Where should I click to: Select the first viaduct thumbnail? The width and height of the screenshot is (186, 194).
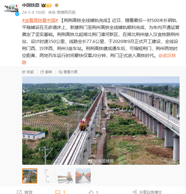click(x=30, y=176)
